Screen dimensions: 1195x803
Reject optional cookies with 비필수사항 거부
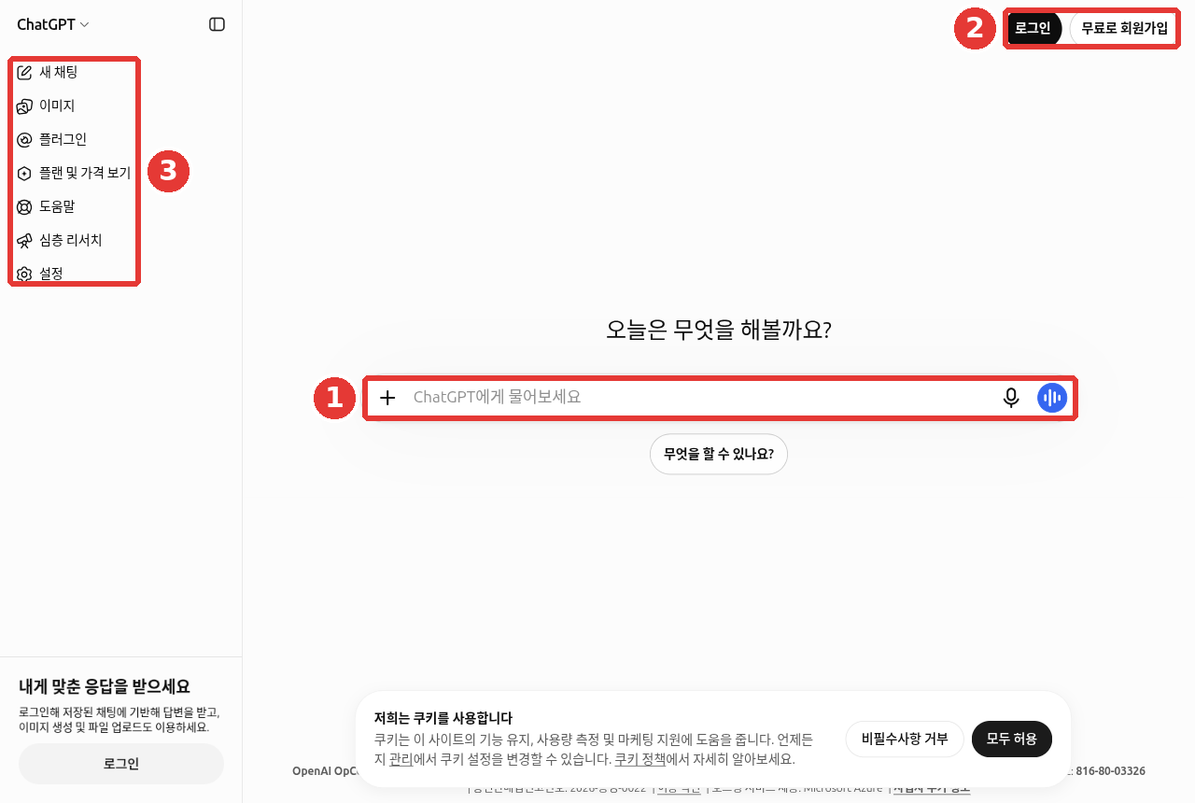point(905,740)
